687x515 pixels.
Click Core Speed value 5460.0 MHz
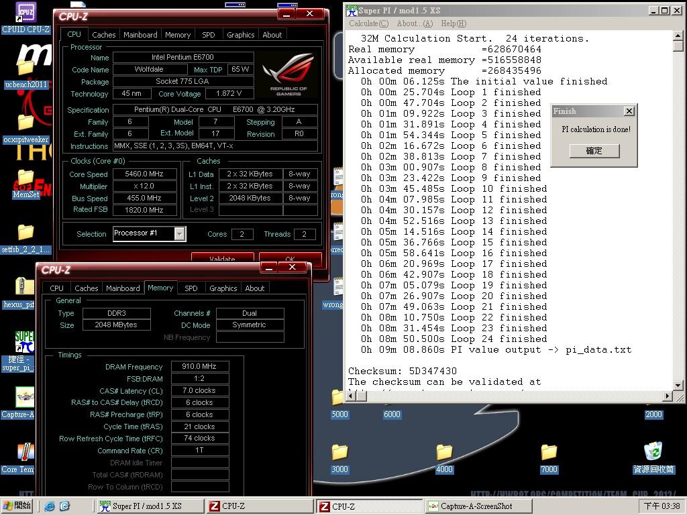[x=145, y=174]
